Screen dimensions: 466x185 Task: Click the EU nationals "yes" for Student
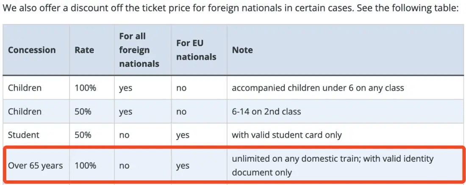click(183, 135)
